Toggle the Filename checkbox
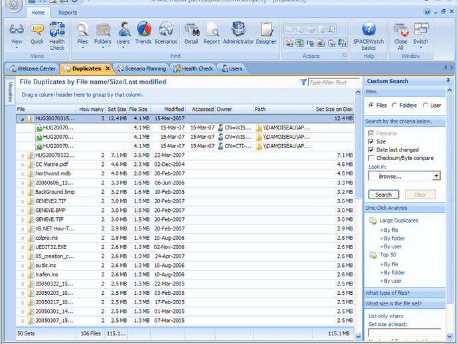 click(x=371, y=133)
